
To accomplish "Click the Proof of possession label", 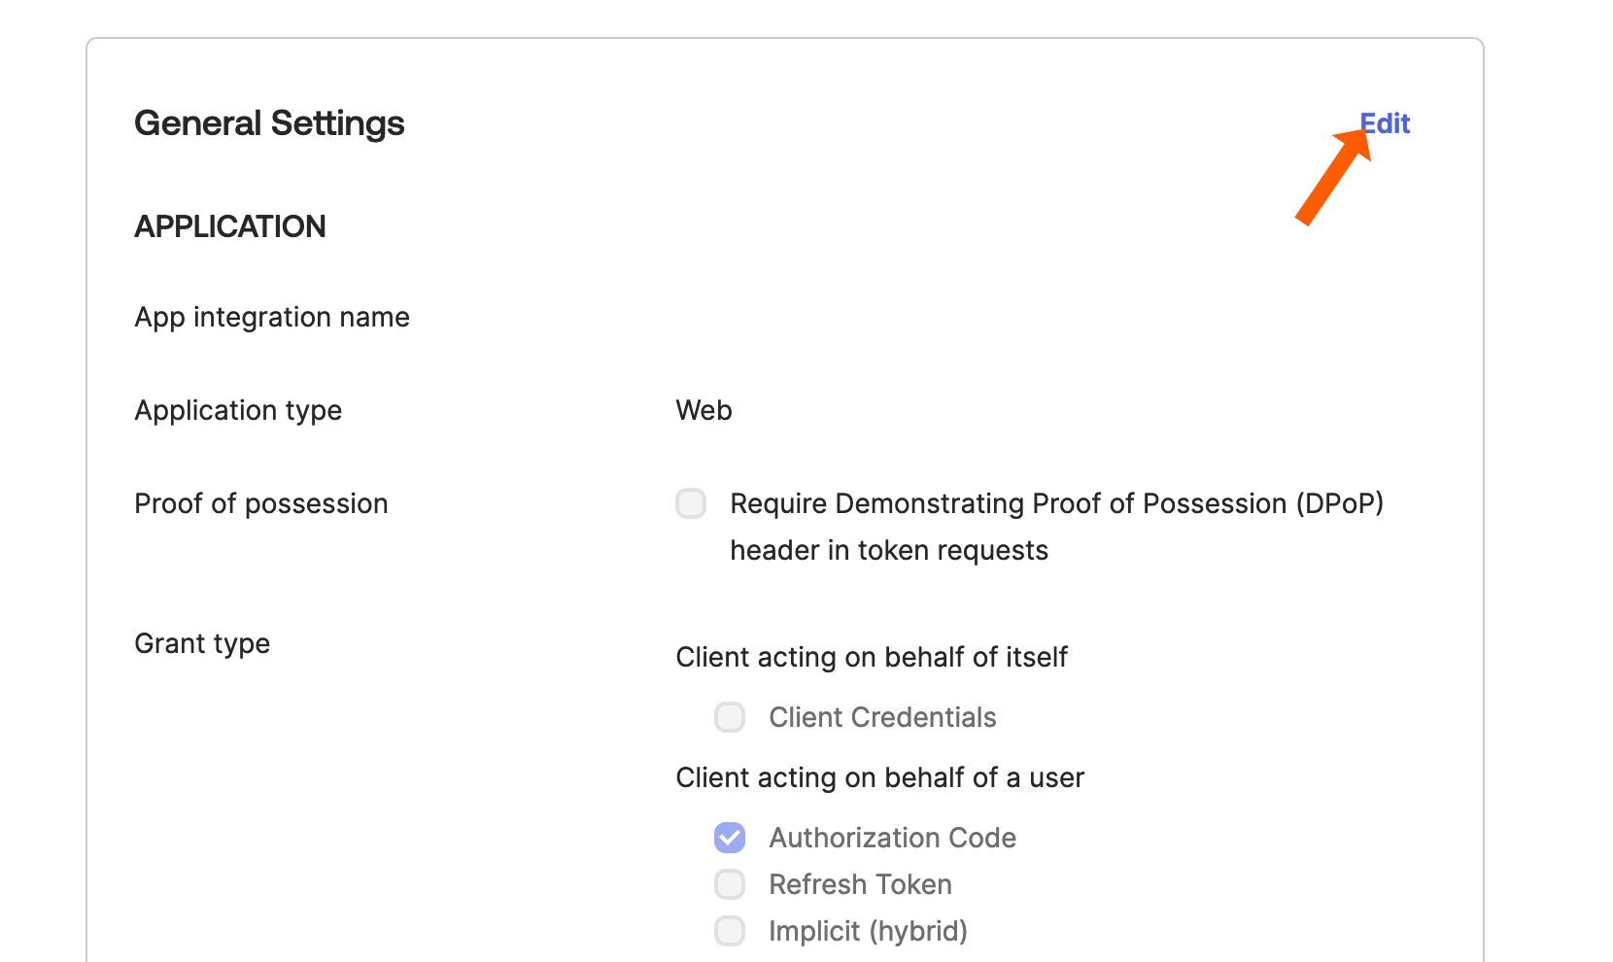I will 261,503.
